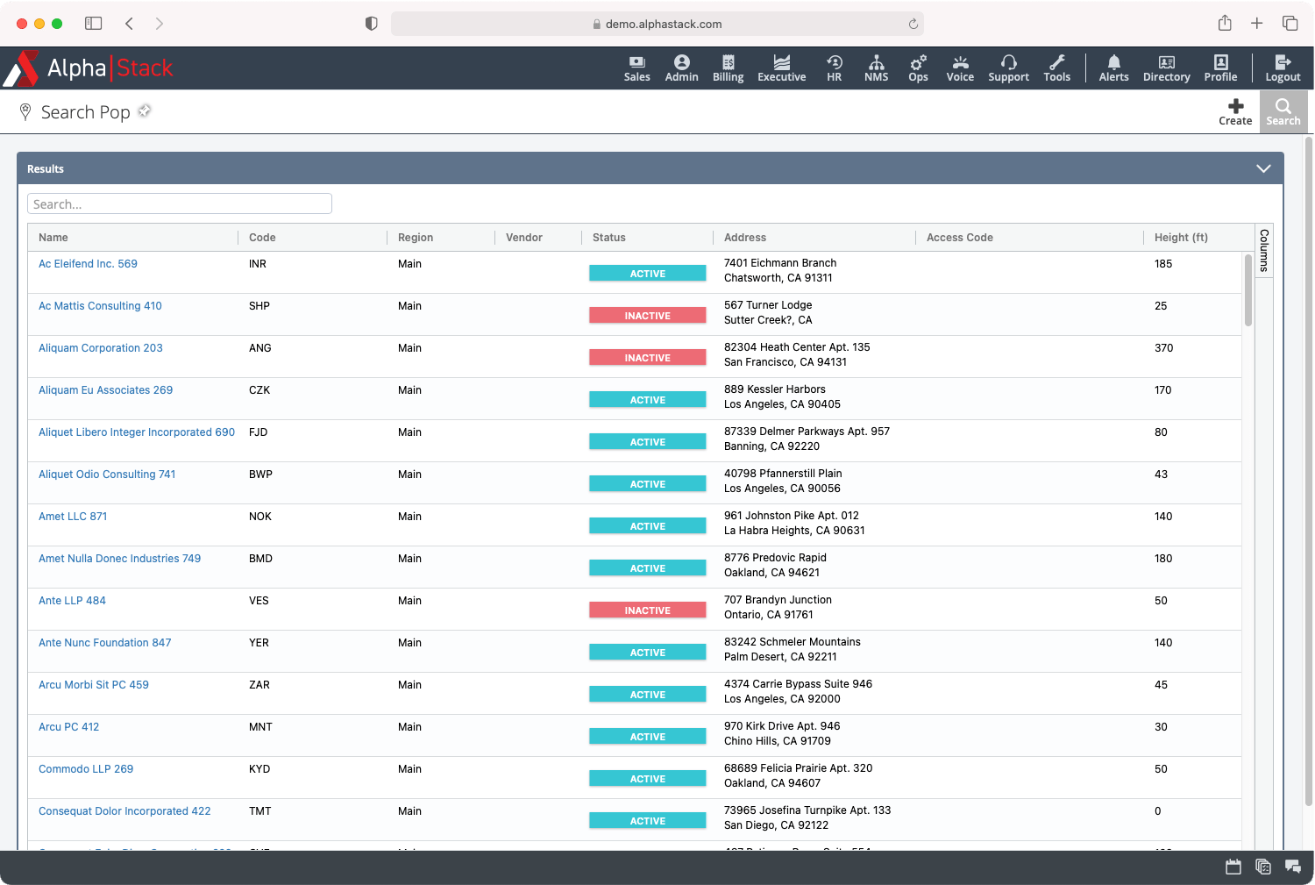The width and height of the screenshot is (1315, 885).
Task: Open the HR module
Action: pos(834,68)
